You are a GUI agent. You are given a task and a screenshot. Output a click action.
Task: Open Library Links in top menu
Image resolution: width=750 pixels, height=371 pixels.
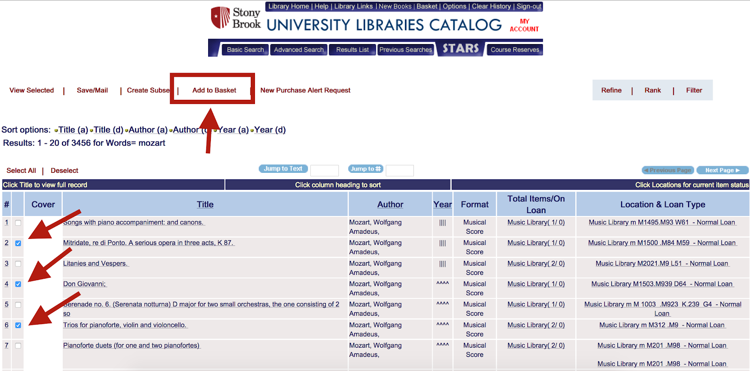pyautogui.click(x=353, y=7)
